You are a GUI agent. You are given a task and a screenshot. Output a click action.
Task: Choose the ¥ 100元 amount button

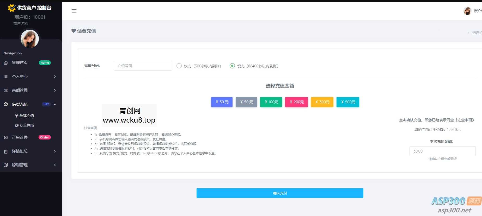(271, 102)
